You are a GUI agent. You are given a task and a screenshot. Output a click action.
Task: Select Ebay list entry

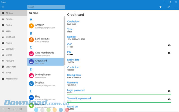[45, 98]
